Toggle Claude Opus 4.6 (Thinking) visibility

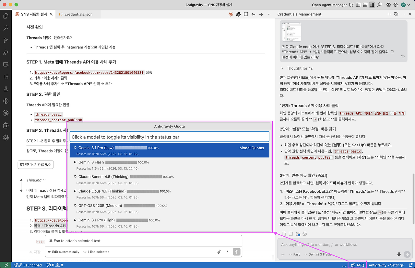coord(170,194)
